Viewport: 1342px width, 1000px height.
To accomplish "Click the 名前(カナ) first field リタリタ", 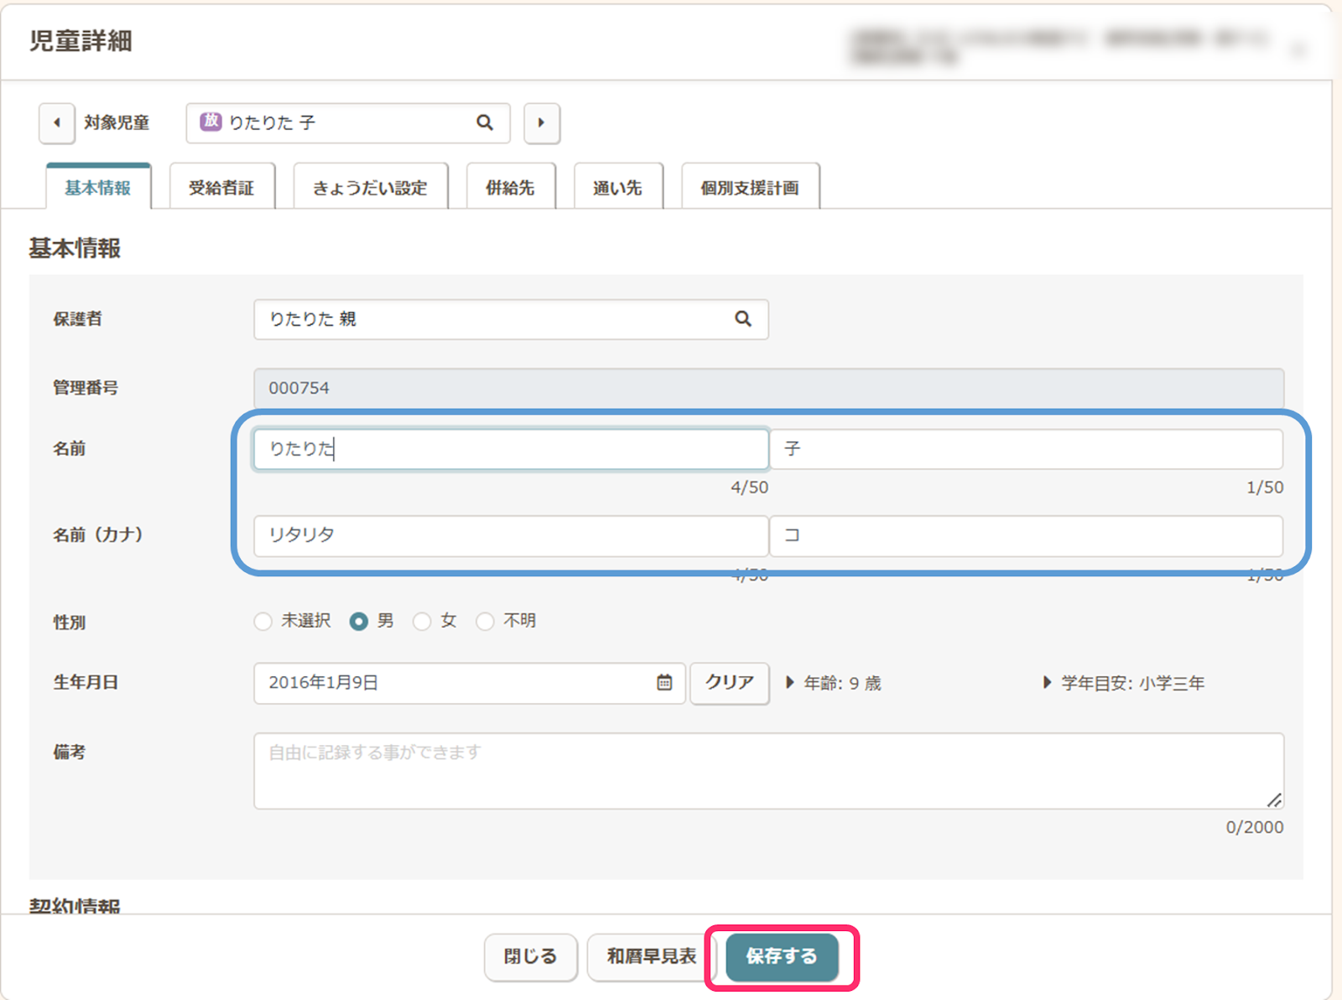I will 510,535.
